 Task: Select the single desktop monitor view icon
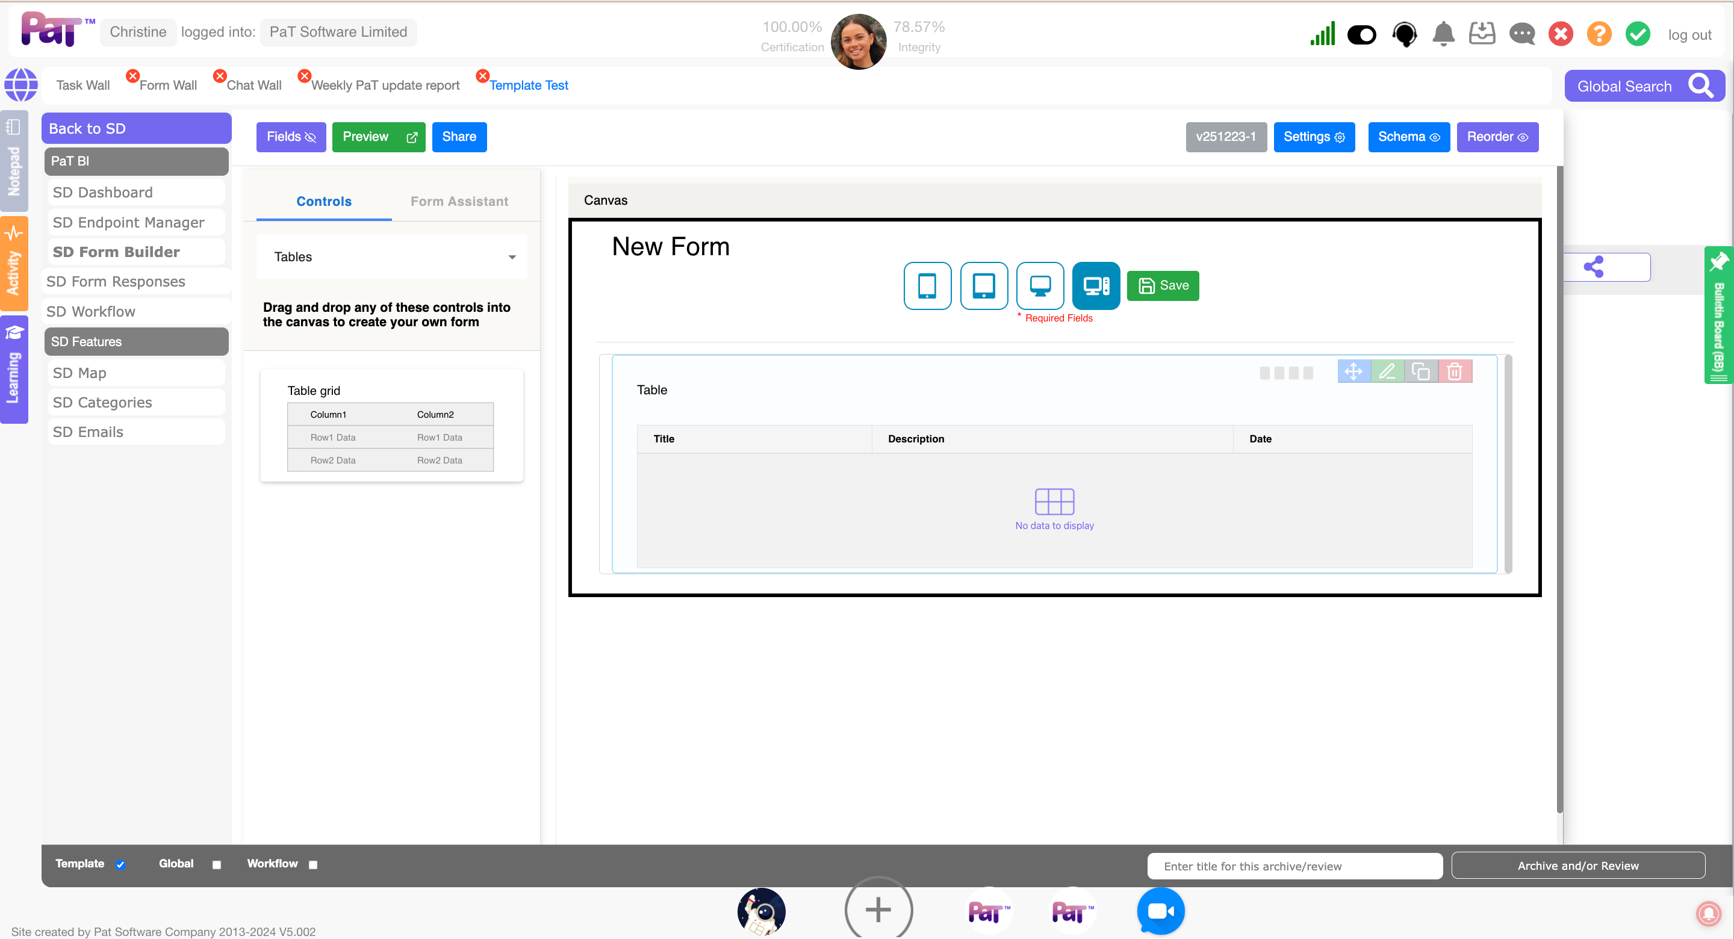pyautogui.click(x=1040, y=285)
